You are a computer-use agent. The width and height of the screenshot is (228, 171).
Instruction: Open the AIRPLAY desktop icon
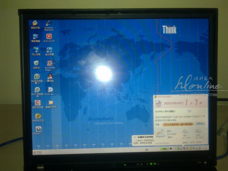(38, 130)
